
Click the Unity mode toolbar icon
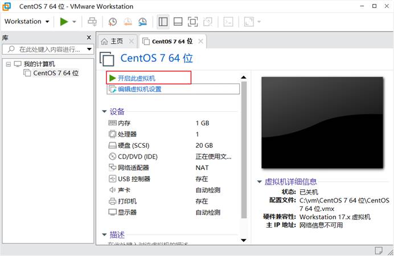[x=208, y=22]
